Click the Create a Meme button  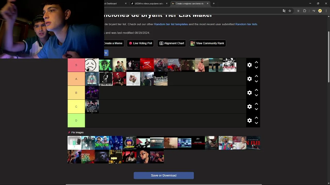point(114,43)
